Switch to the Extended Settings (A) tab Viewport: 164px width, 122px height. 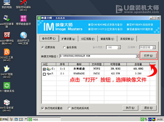pyautogui.click(x=68, y=39)
